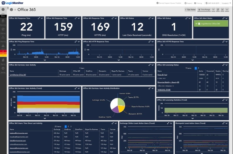Click the clone dashboard icon button
Viewport: 233px width, 154px height.
(218, 10)
